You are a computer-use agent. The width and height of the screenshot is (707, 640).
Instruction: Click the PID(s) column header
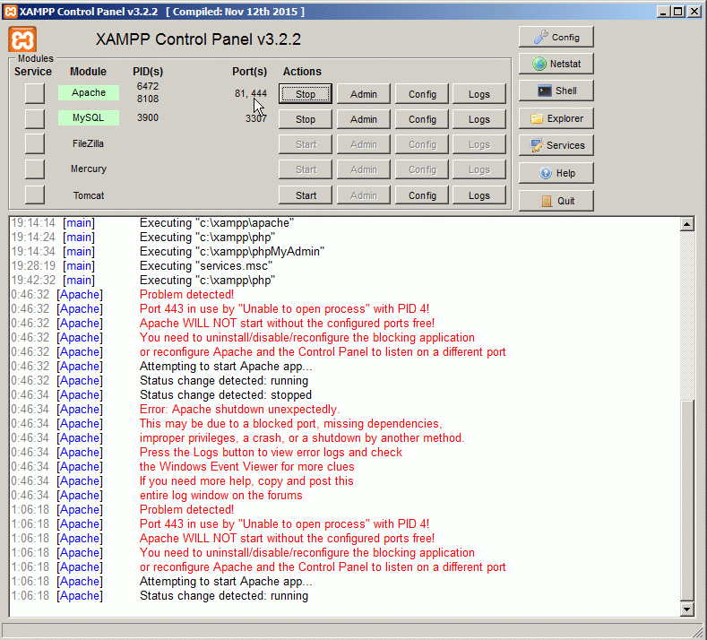[x=148, y=72]
